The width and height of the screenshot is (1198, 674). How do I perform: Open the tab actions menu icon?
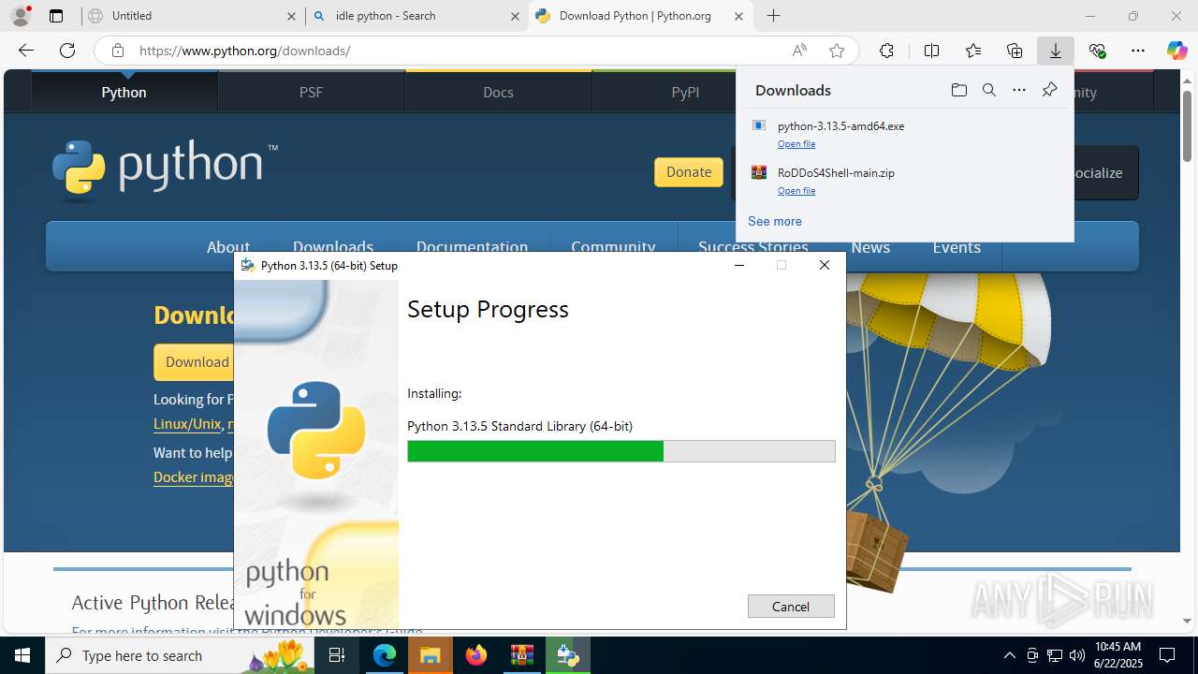56,16
